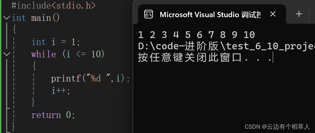Click the console output numbers 1 to 10
The image size is (315, 133).
pos(196,35)
